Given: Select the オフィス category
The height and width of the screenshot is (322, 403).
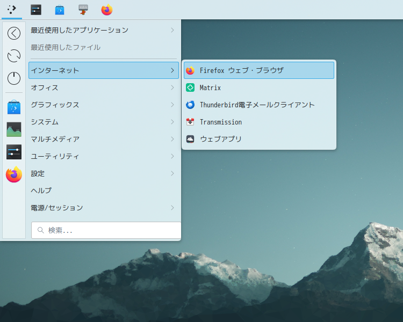Looking at the screenshot, I should coord(104,87).
